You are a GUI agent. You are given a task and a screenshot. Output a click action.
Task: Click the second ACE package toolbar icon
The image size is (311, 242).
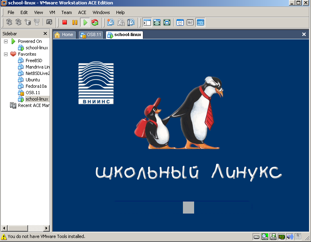click(x=18, y=22)
